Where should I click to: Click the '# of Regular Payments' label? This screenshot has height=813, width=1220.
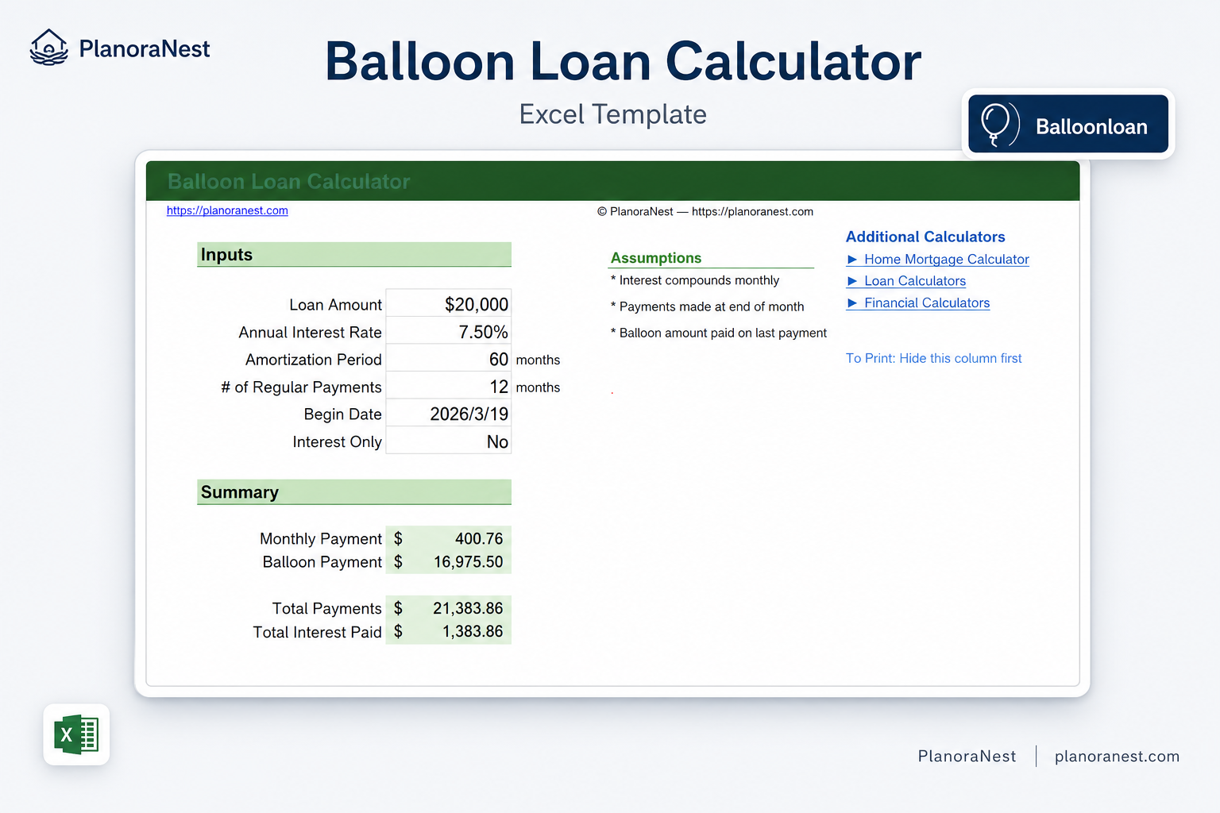click(301, 387)
